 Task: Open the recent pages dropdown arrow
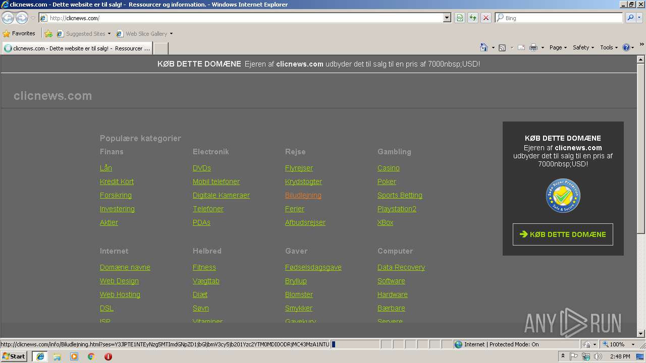[x=33, y=18]
